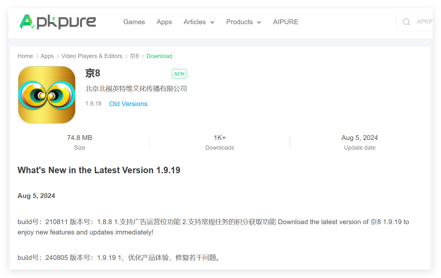The width and height of the screenshot is (441, 278).
Task: Open Apps breadcrumb link
Action: (47, 56)
